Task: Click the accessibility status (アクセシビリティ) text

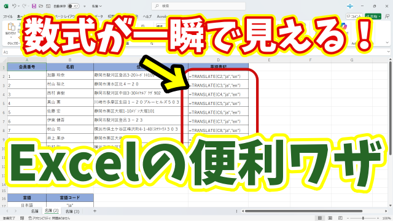Action: point(49,219)
